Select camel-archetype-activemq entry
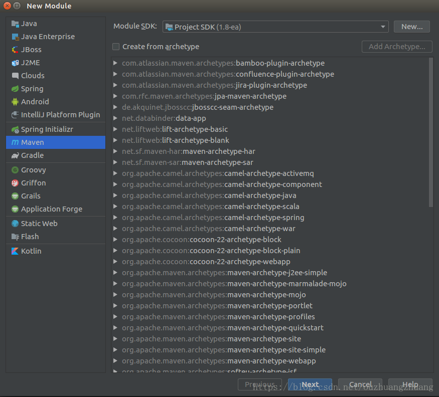 pos(218,173)
